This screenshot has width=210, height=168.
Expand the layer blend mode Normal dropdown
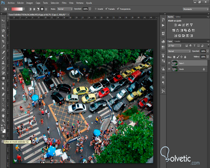[179, 51]
